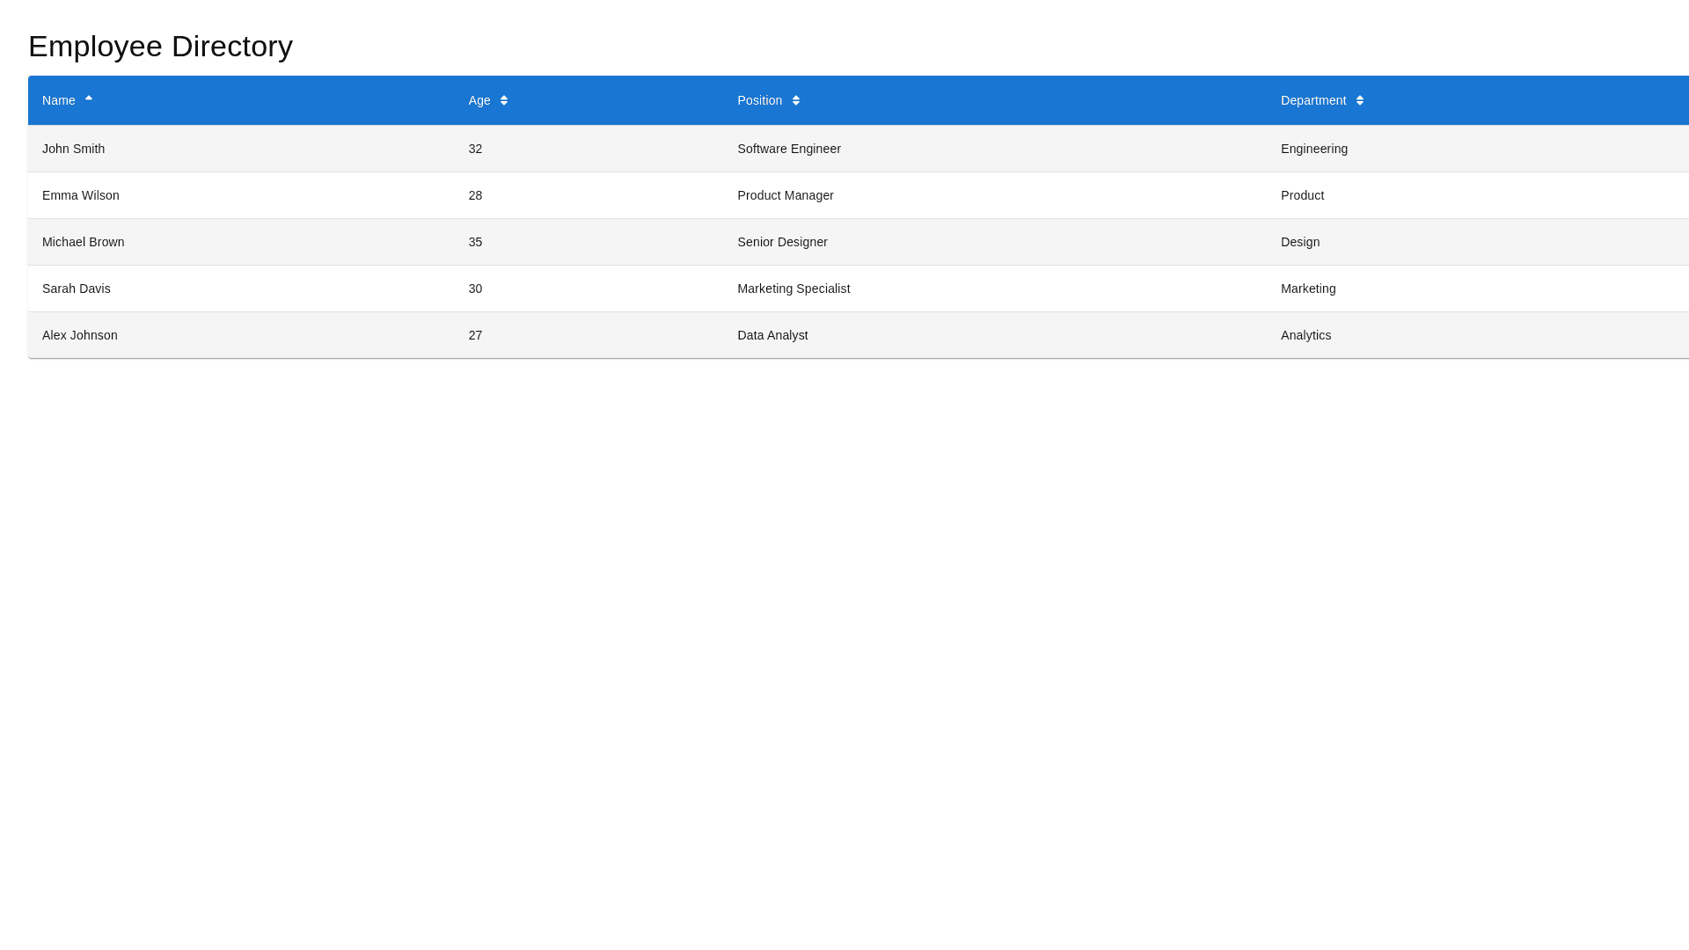Select the Michael Brown name cell
This screenshot has height=950, width=1689.
coord(84,242)
